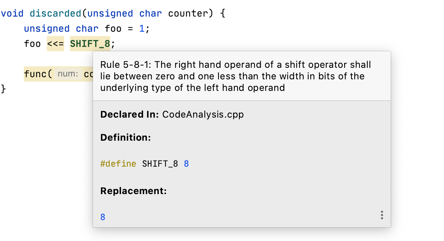Click the numeric literal 1 assigned to foo

(142, 29)
